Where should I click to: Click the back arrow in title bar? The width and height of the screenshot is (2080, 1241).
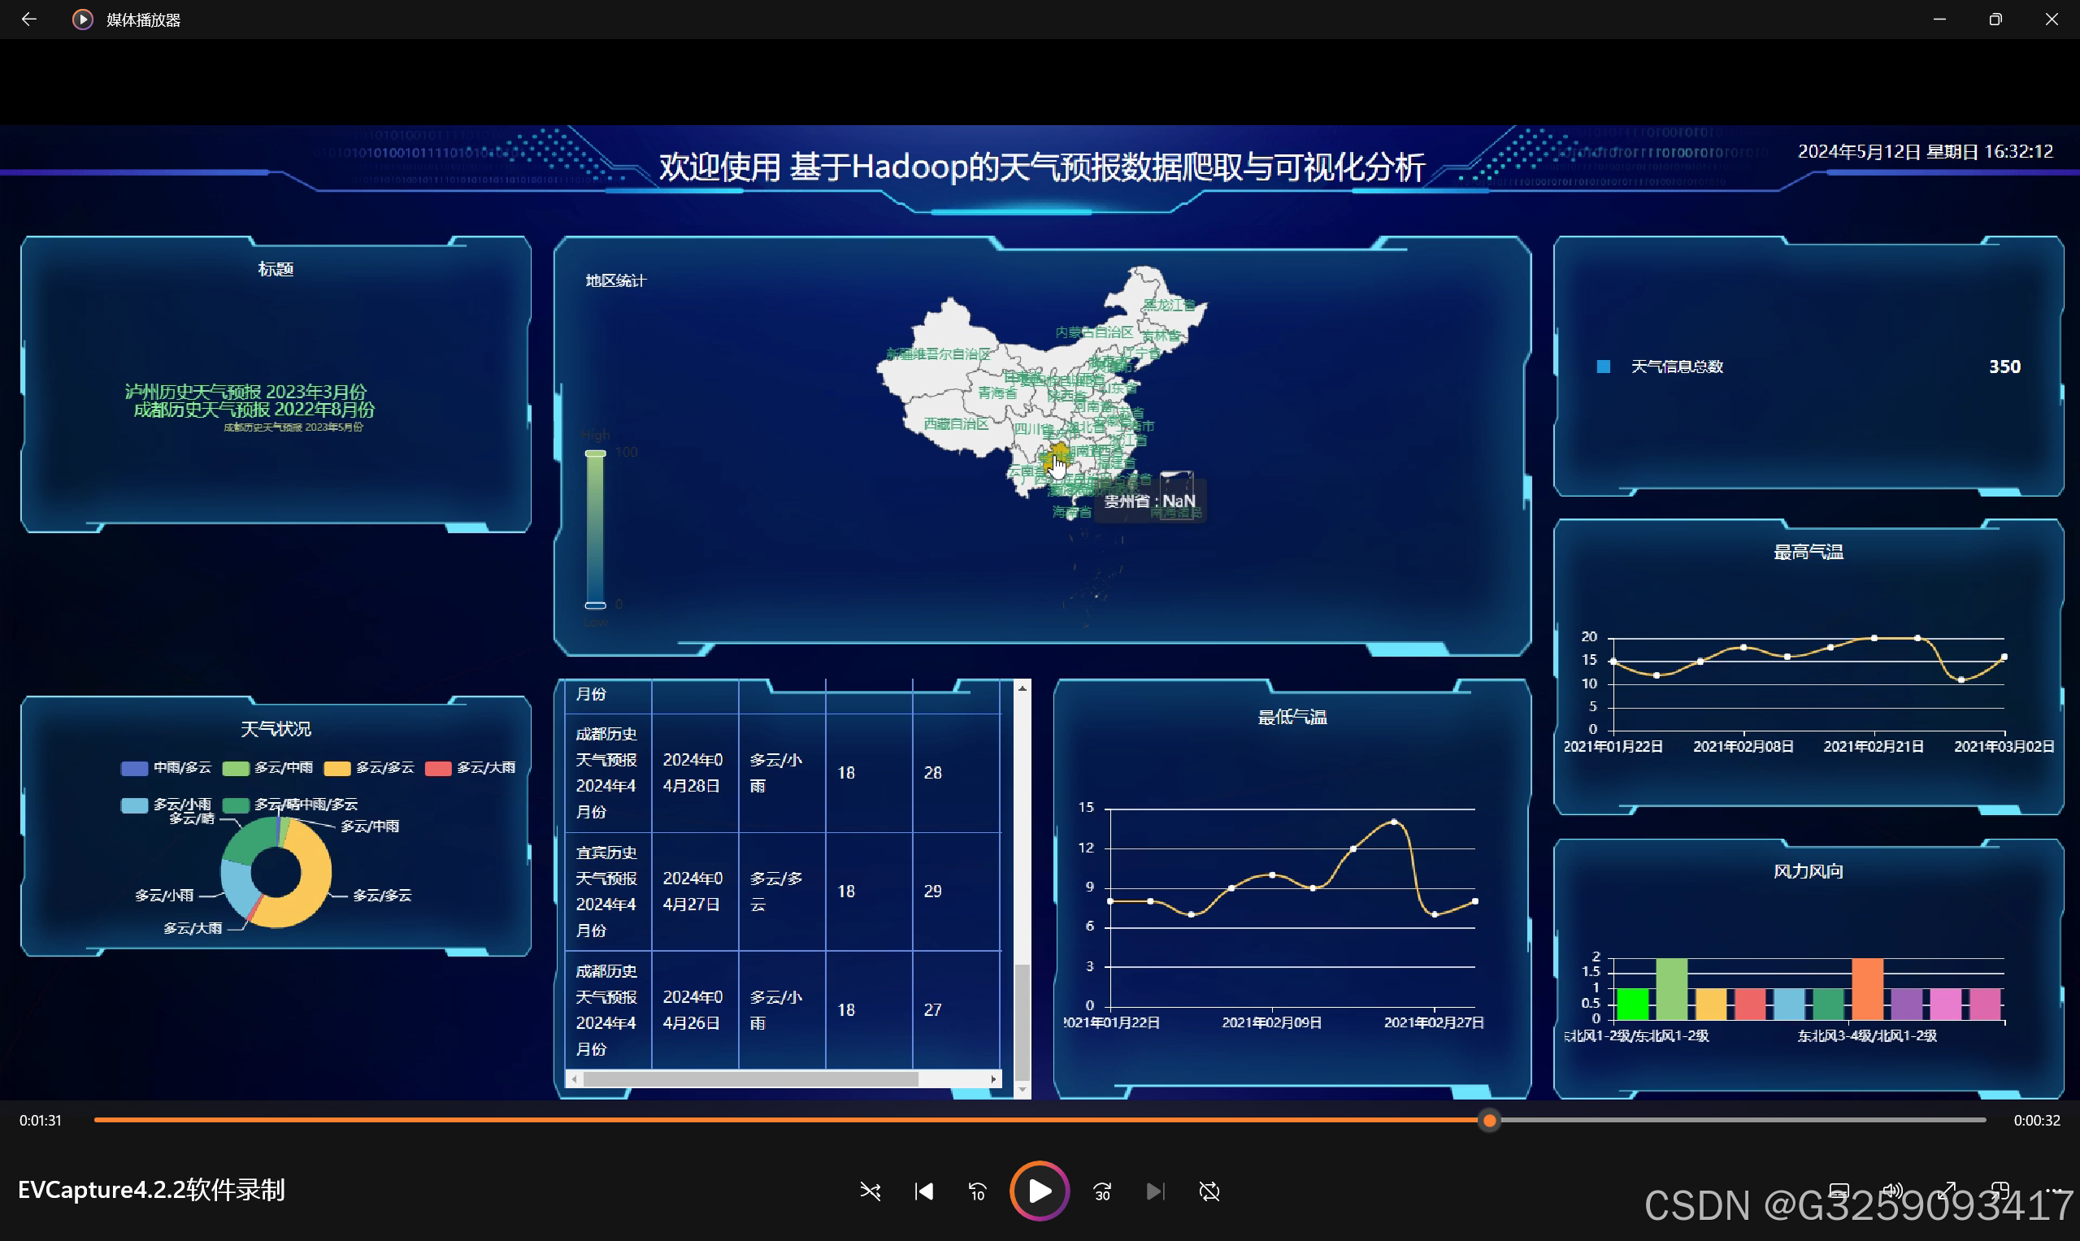click(28, 20)
